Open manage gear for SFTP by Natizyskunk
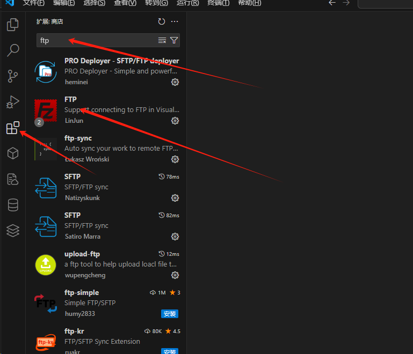Viewport: 413px width, 354px height. point(175,198)
